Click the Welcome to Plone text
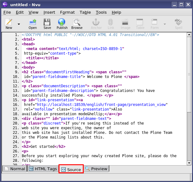 click(105, 77)
